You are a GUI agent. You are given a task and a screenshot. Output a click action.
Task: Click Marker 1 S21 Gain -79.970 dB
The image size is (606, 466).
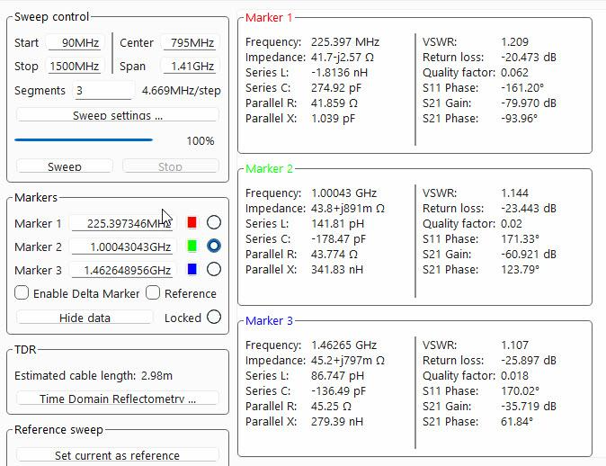tap(529, 103)
